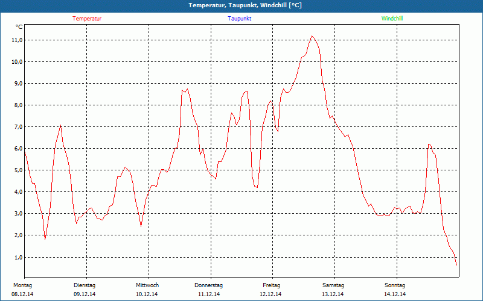The height and width of the screenshot is (301, 483).
Task: Click the 6,0 y-axis value
Action: click(x=18, y=149)
